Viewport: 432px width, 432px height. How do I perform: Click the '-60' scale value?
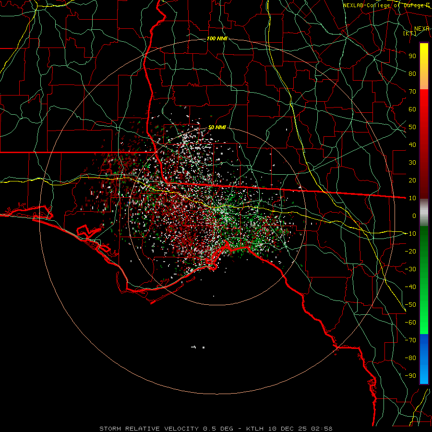pyautogui.click(x=410, y=323)
